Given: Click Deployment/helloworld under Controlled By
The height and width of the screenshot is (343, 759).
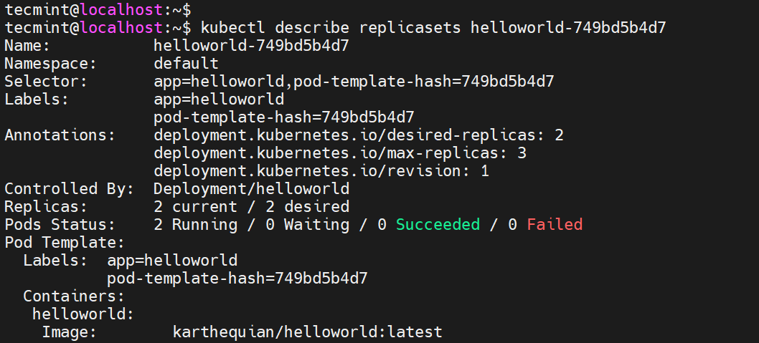Looking at the screenshot, I should pyautogui.click(x=251, y=189).
